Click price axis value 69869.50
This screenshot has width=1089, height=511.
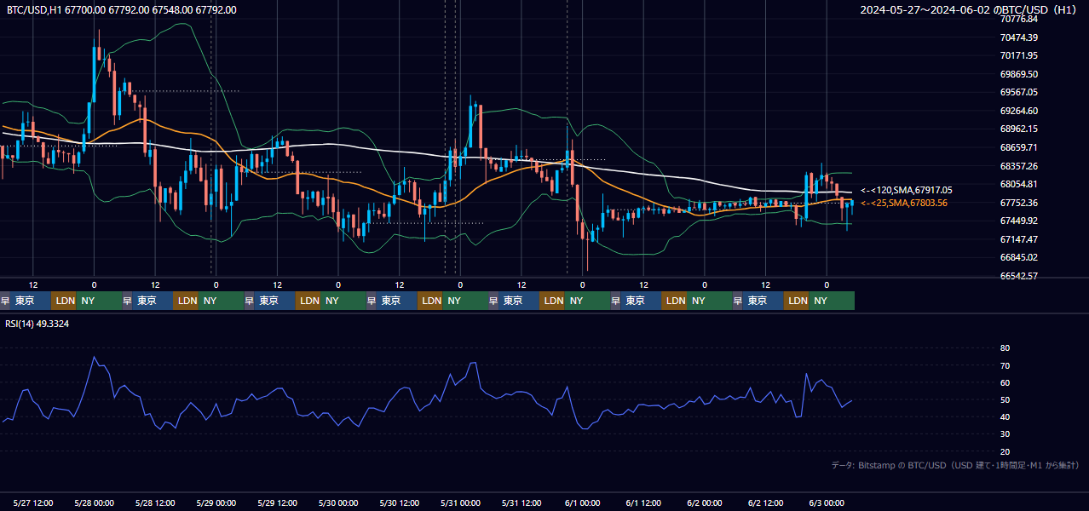1018,74
